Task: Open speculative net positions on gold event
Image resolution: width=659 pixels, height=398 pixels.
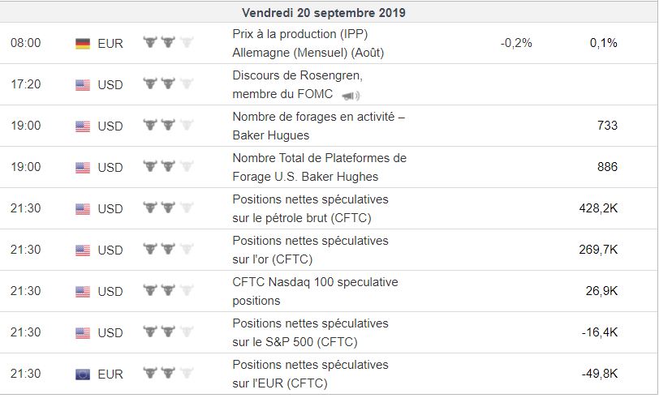Action: coord(310,250)
